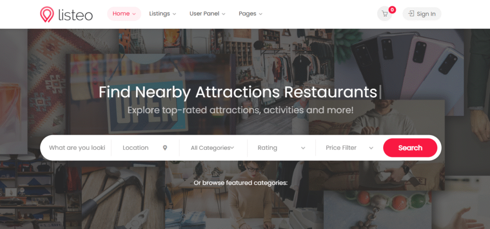The height and width of the screenshot is (229, 490).
Task: Open the Price Filter dropdown
Action: [x=349, y=148]
